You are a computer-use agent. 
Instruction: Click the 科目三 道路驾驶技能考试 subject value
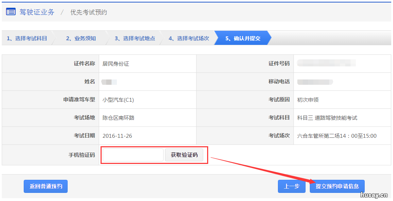coord(327,118)
